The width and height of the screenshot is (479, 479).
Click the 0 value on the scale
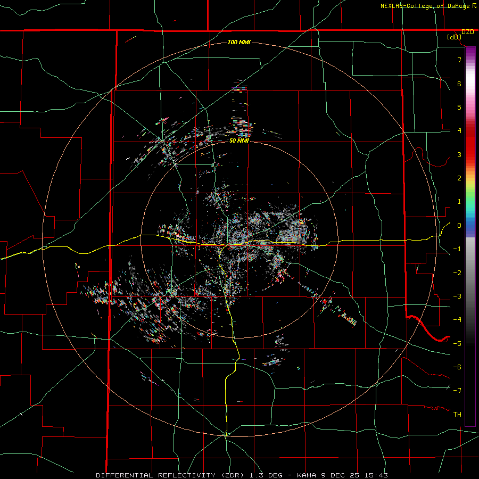coord(459,226)
